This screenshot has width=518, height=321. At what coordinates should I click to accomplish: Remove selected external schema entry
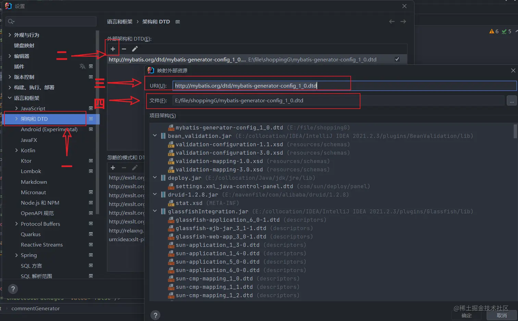coord(124,49)
